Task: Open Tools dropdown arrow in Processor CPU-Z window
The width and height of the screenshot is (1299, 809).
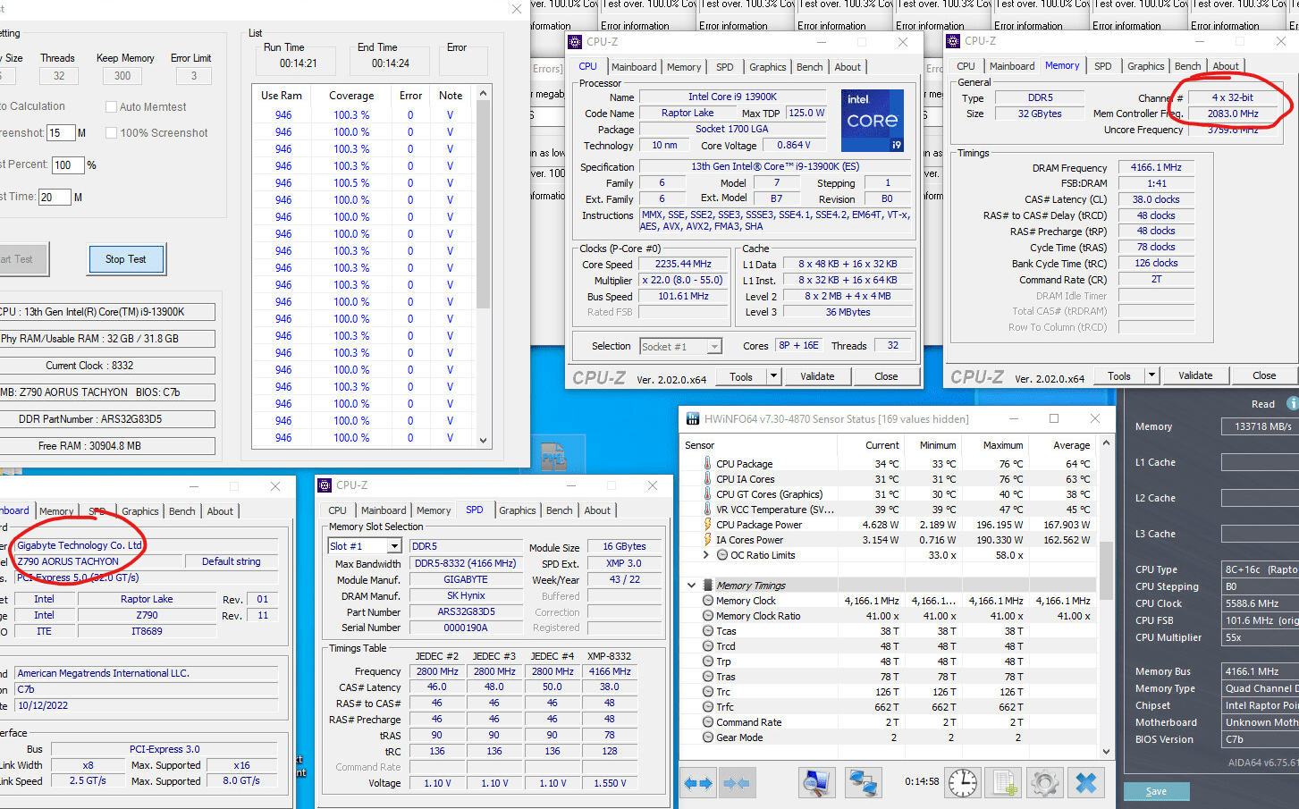Action: click(x=774, y=376)
